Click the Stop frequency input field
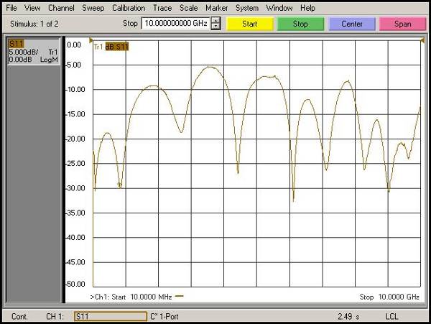The width and height of the screenshot is (431, 324). (x=175, y=24)
